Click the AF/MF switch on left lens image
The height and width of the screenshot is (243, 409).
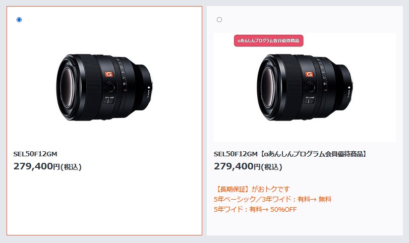tap(109, 100)
